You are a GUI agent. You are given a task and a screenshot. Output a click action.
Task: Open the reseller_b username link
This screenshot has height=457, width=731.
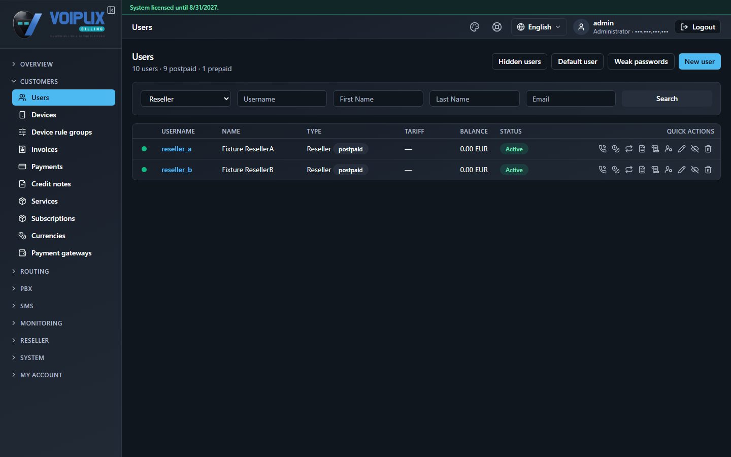177,170
